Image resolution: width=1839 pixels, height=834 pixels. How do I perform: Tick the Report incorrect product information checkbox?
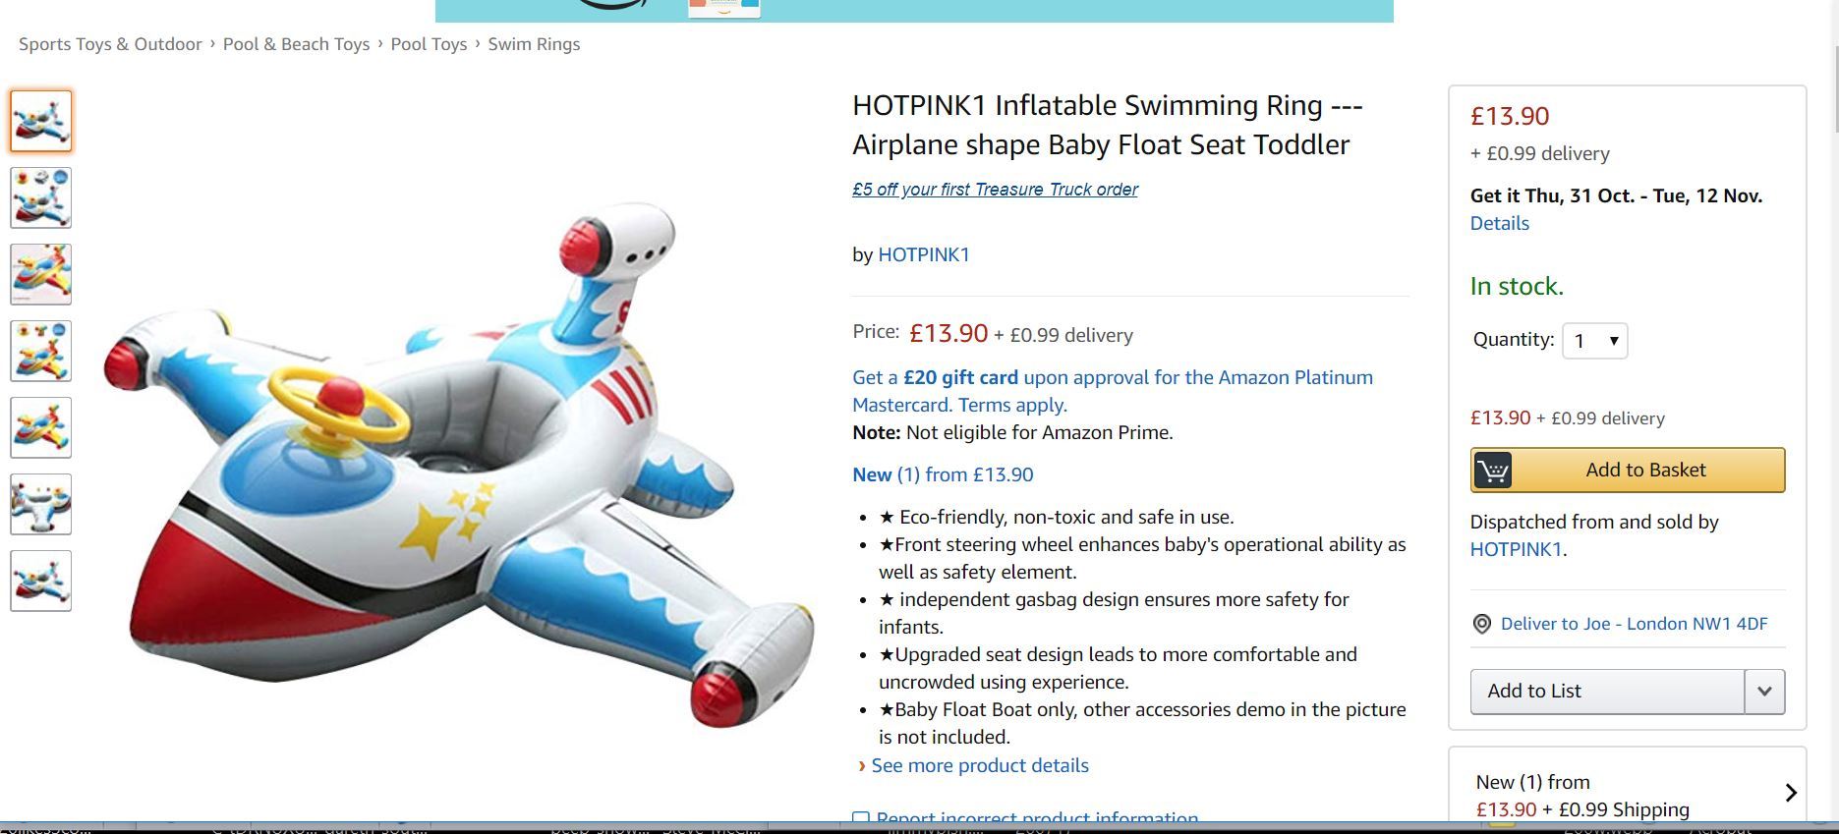click(x=861, y=818)
